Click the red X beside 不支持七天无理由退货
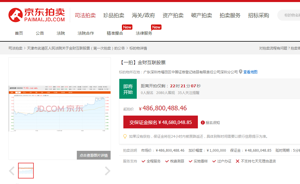The width and height of the screenshot is (300, 184). [237, 161]
